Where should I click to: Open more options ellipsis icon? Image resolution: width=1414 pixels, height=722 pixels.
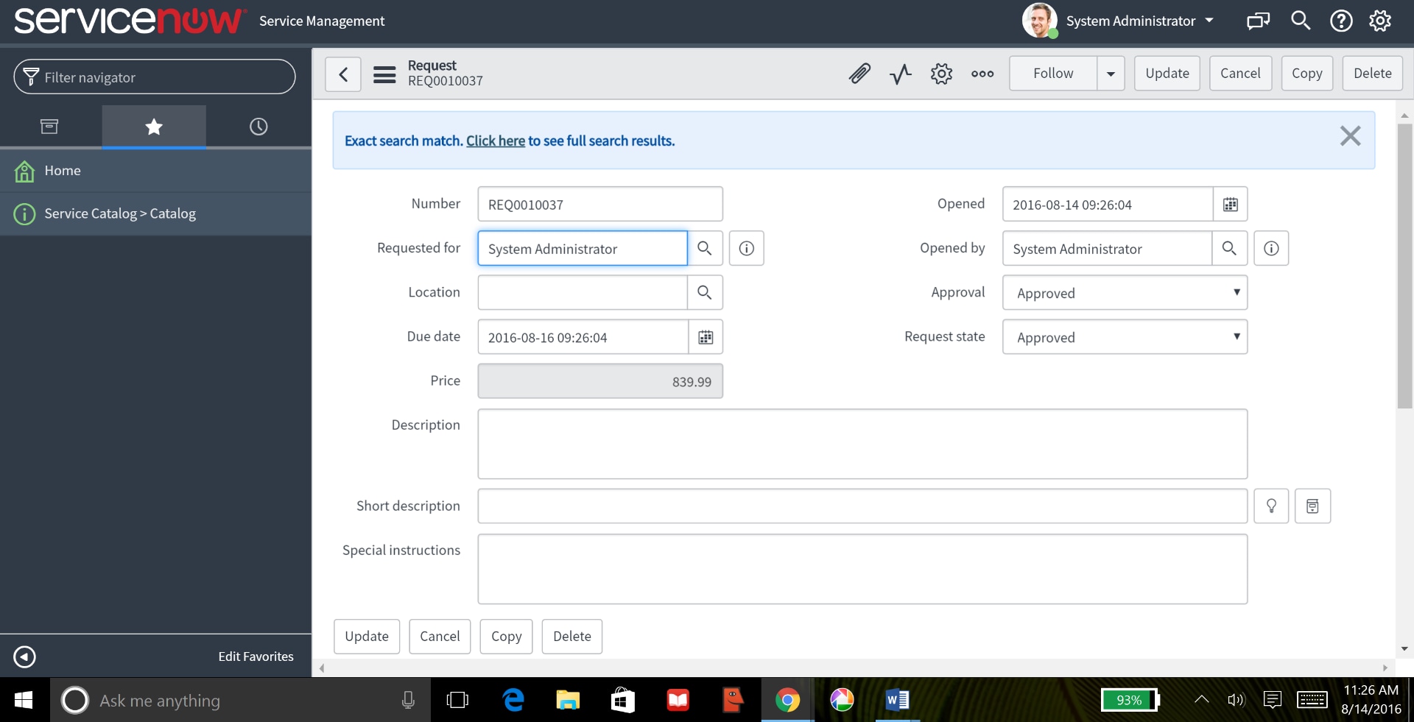pos(982,74)
